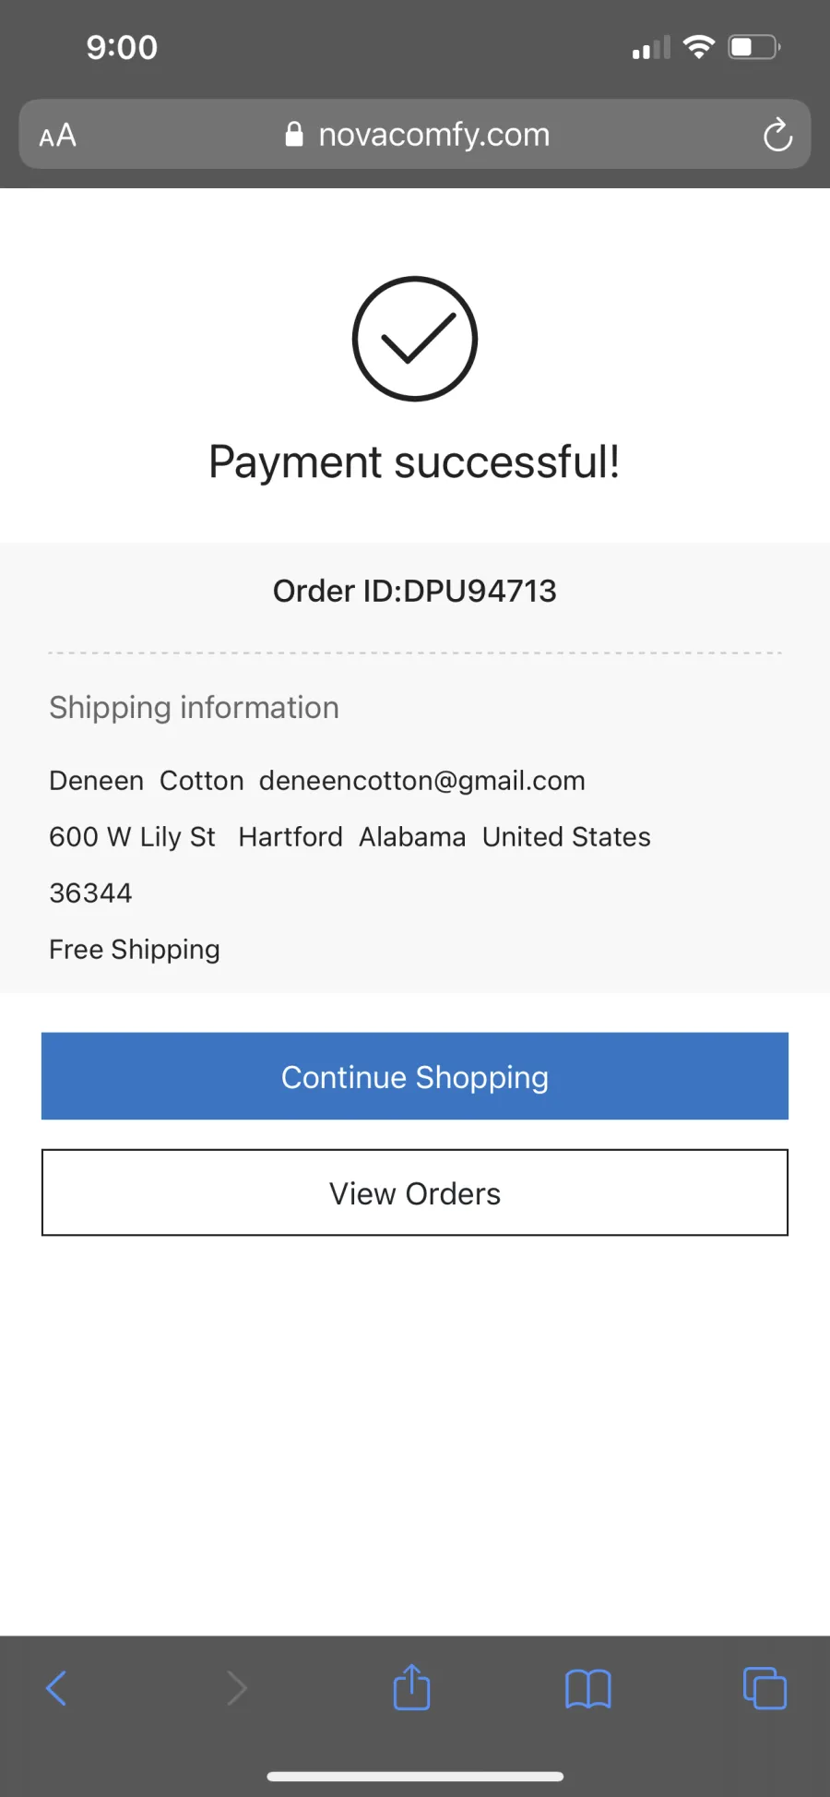Image resolution: width=830 pixels, height=1797 pixels.
Task: Tap the Wi-Fi status icon
Action: click(x=699, y=46)
